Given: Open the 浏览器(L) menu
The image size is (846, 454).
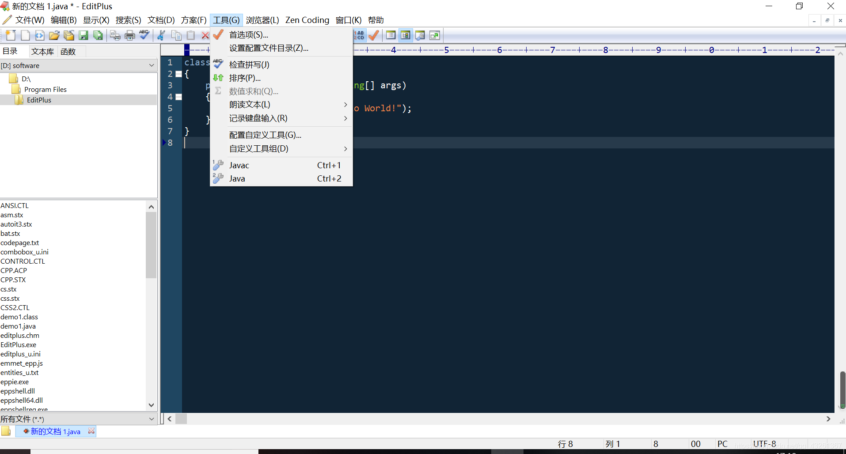Looking at the screenshot, I should pyautogui.click(x=262, y=20).
